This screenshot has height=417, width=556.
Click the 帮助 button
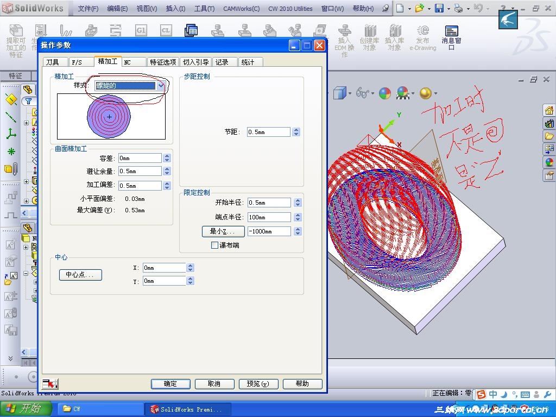coord(302,384)
